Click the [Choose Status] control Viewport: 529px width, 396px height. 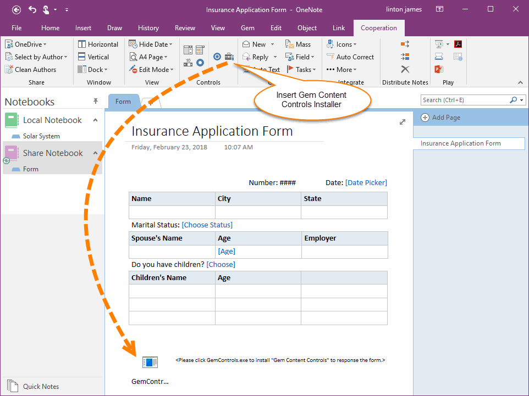pos(207,225)
